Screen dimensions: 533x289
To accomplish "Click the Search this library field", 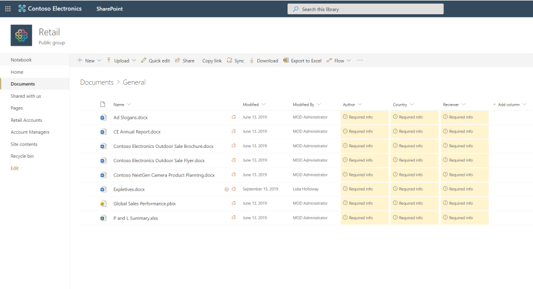I will [365, 9].
